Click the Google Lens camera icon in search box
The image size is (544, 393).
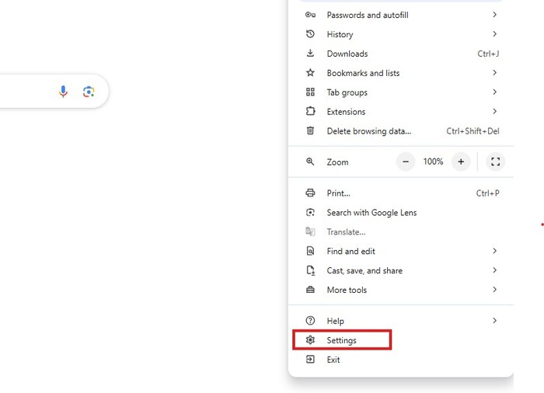(89, 92)
